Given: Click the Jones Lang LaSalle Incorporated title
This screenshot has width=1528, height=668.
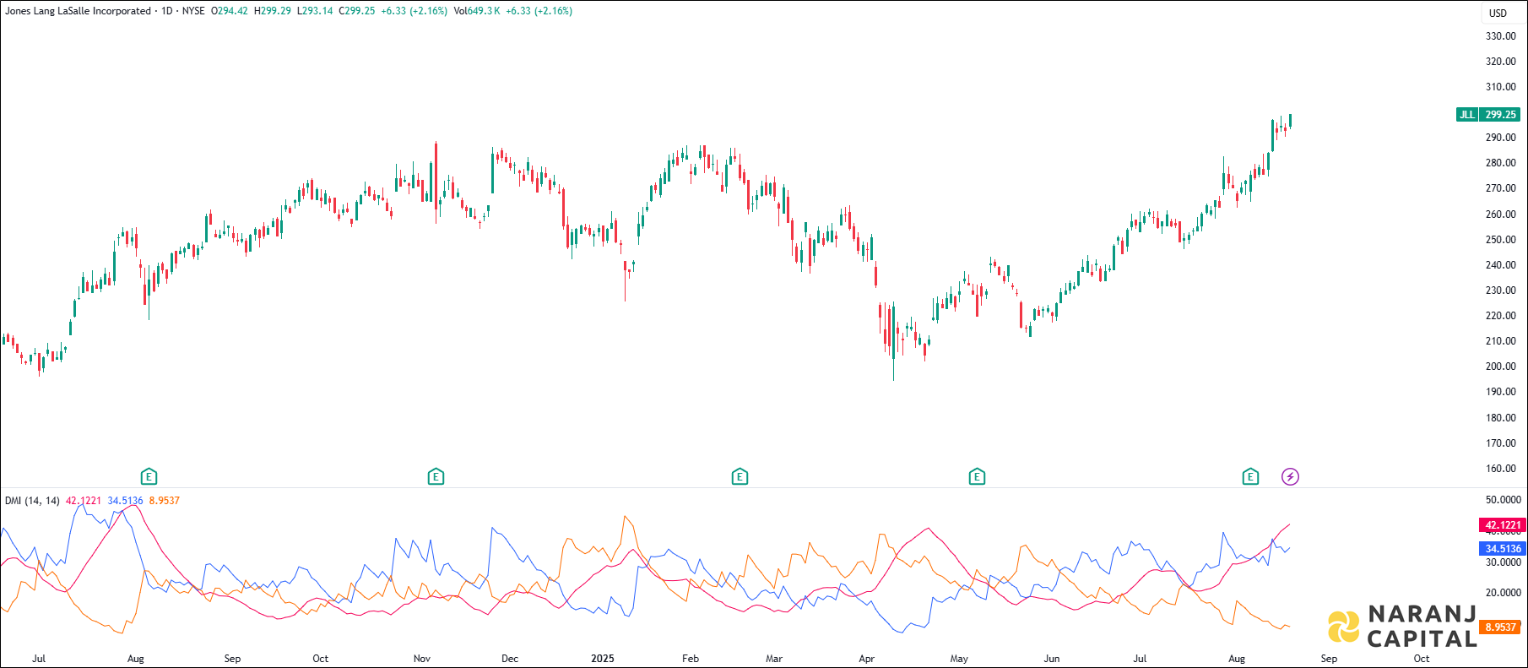Looking at the screenshot, I should (x=78, y=11).
